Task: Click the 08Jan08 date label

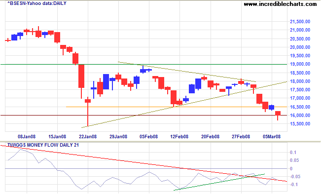Action: tap(27, 137)
